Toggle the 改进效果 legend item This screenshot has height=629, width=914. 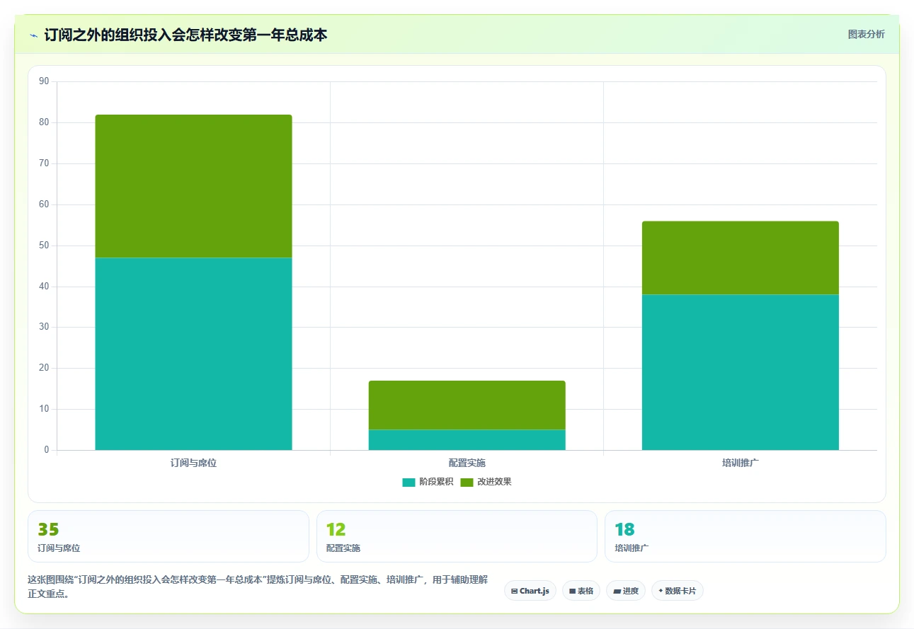click(x=486, y=482)
